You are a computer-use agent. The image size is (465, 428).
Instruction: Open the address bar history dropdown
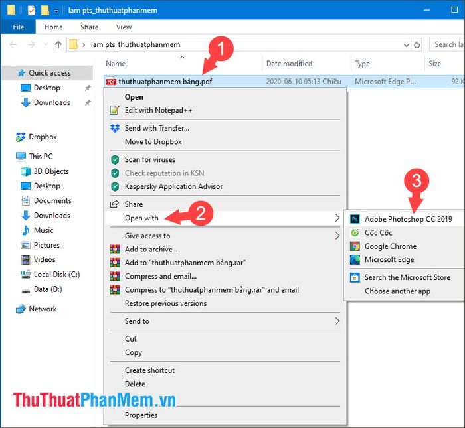point(407,45)
